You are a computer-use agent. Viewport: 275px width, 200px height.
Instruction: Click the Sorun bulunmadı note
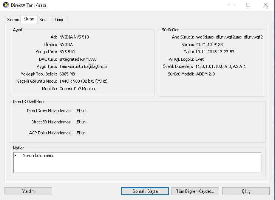coord(39,155)
